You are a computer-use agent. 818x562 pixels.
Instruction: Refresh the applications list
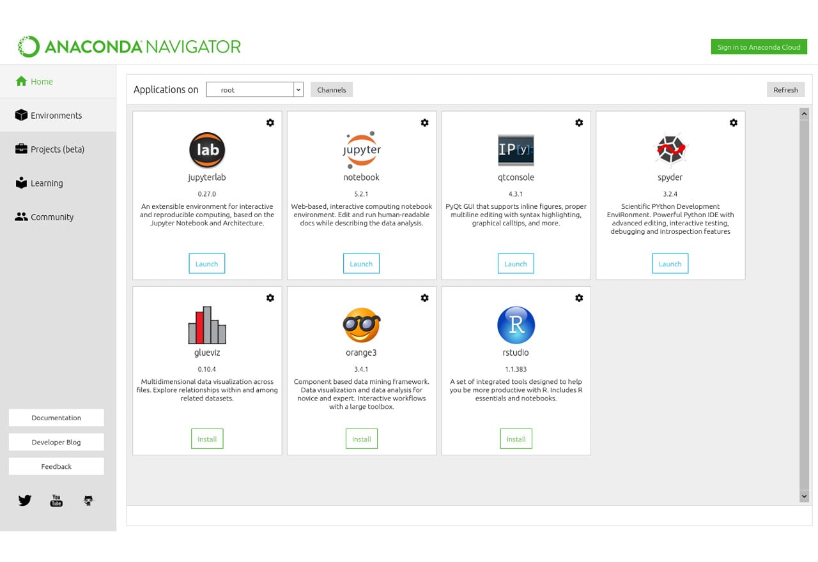click(x=785, y=89)
